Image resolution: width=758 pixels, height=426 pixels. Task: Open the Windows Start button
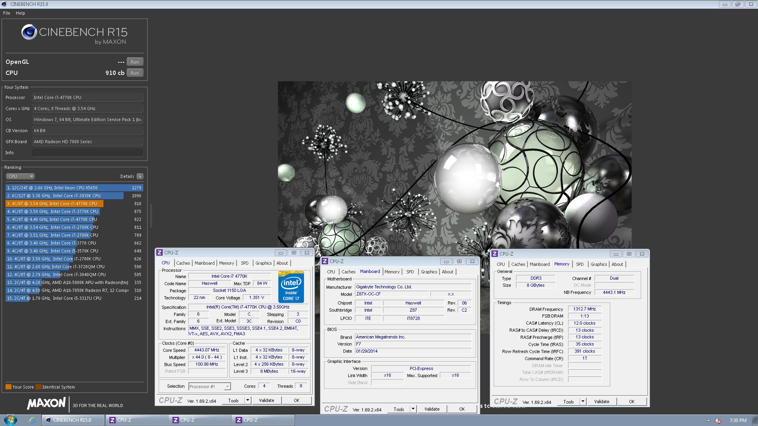pos(10,420)
